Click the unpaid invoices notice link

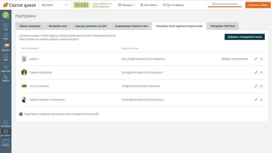point(225,4)
